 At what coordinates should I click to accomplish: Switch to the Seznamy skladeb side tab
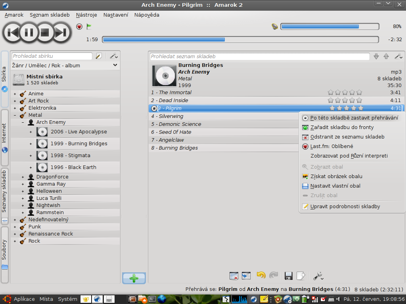4,196
